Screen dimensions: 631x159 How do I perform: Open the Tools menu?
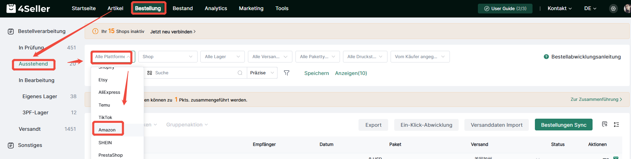click(282, 8)
